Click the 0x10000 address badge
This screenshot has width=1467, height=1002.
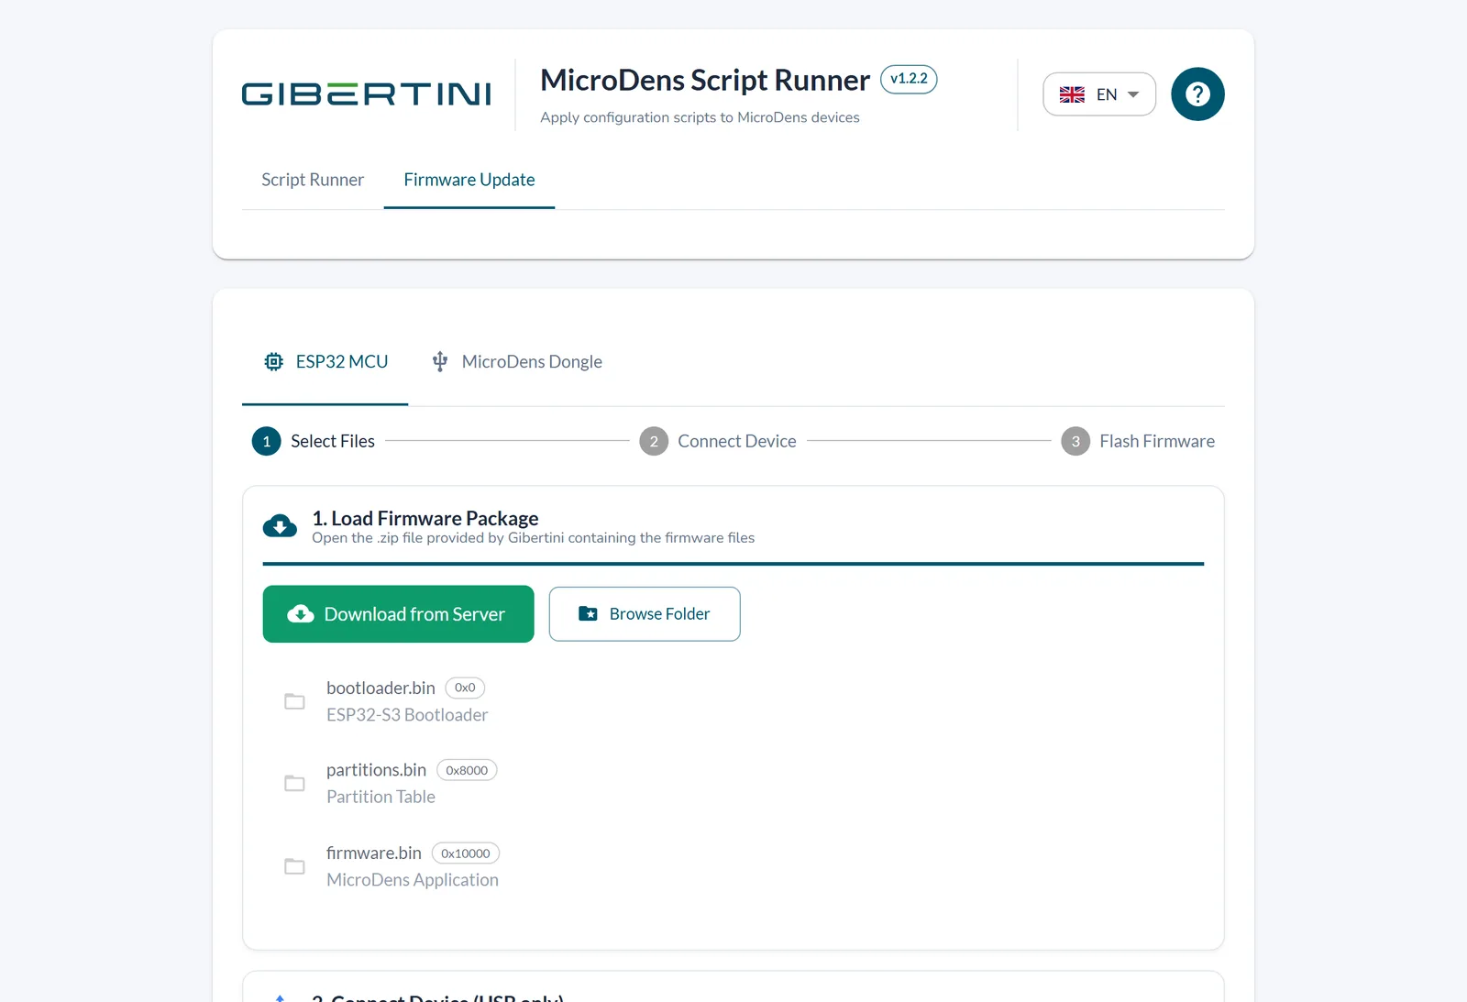[x=466, y=853]
